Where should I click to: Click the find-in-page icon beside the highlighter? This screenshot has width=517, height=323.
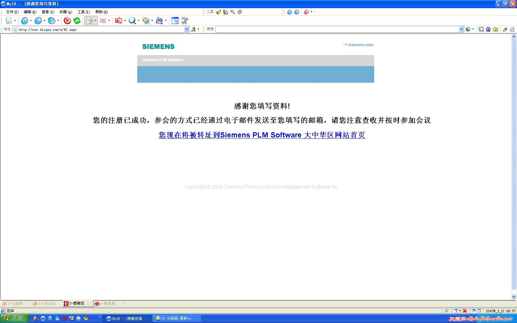[x=512, y=29]
